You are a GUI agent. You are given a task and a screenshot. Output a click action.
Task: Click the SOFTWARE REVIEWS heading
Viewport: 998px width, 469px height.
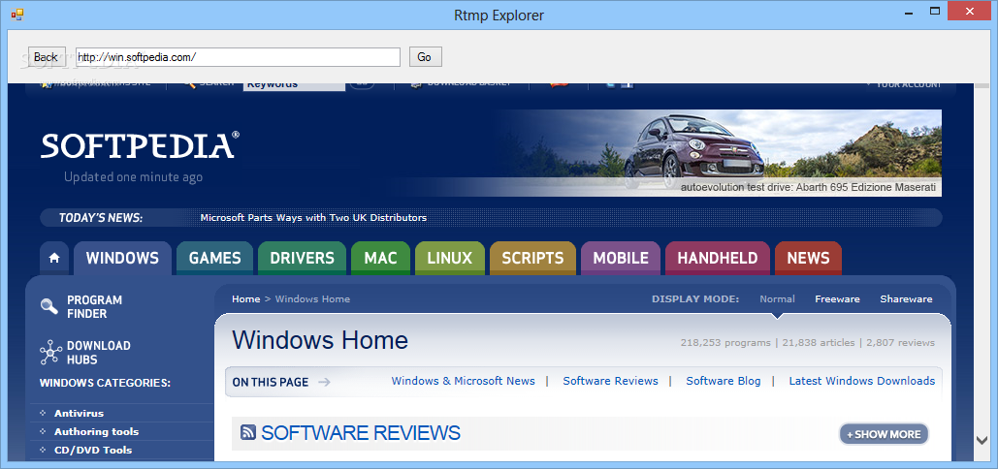pyautogui.click(x=360, y=433)
